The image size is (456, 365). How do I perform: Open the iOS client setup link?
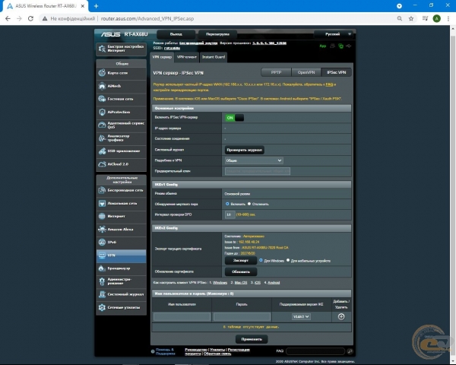[x=258, y=283]
